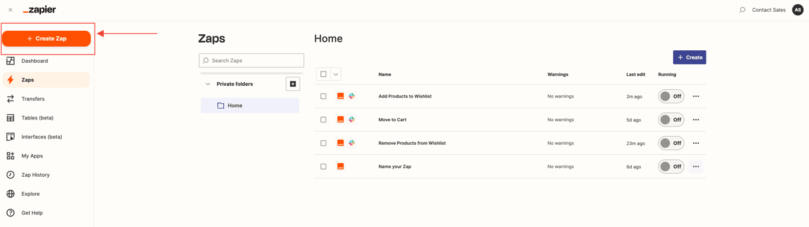Focus the Search Zaps field

click(x=252, y=60)
